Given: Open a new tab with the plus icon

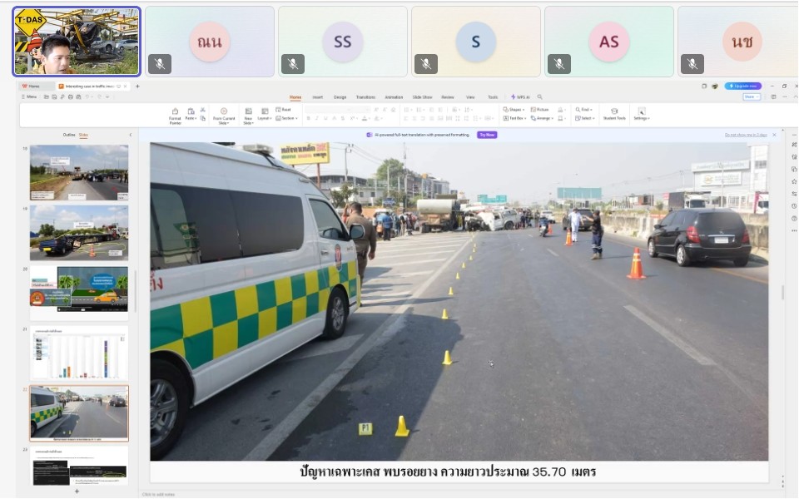Looking at the screenshot, I should pyautogui.click(x=137, y=86).
